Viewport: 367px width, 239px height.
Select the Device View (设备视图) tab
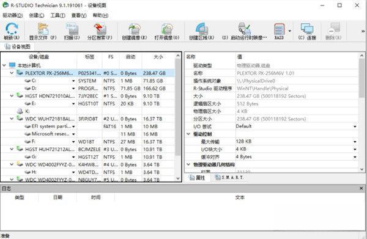coord(18,47)
